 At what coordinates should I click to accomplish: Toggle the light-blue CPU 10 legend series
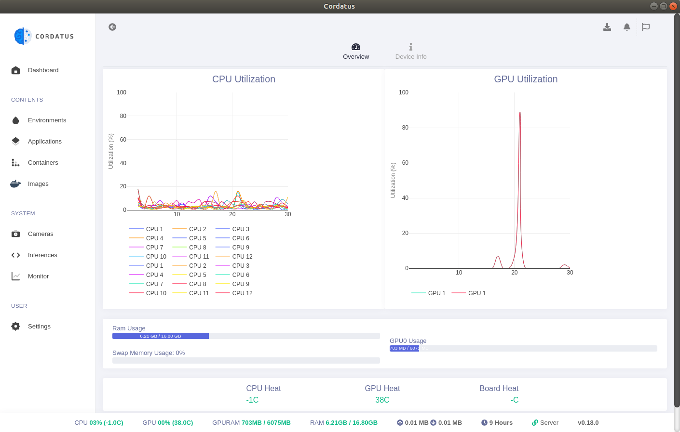(148, 257)
